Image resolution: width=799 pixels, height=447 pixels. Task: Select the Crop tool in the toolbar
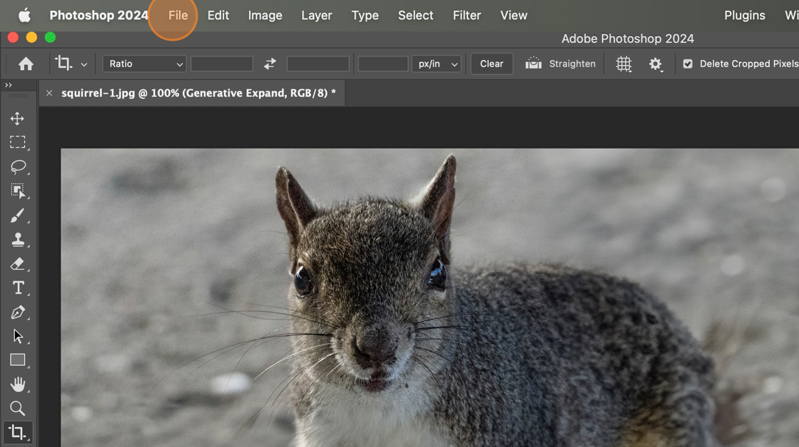[17, 433]
